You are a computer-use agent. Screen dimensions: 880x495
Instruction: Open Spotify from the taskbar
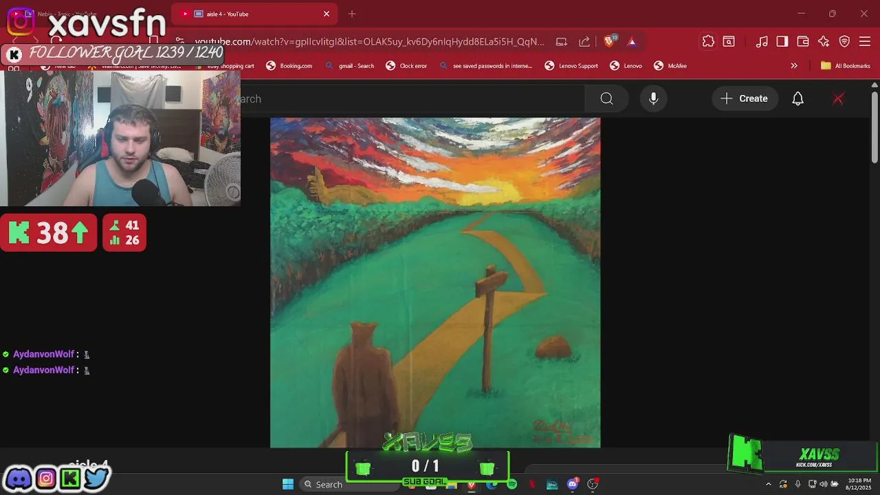(x=512, y=484)
